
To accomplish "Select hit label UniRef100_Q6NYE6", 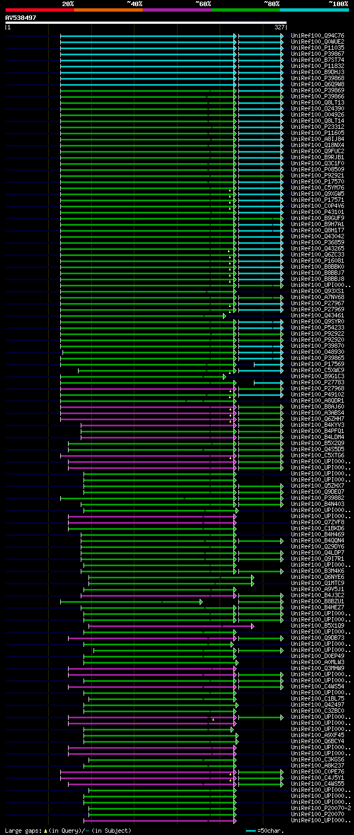I will [x=317, y=577].
